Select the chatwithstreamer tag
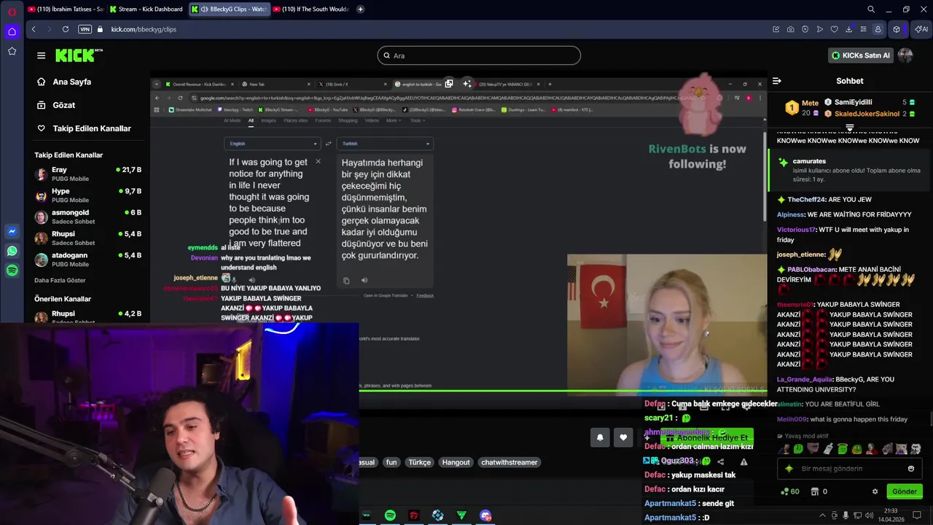 point(509,462)
